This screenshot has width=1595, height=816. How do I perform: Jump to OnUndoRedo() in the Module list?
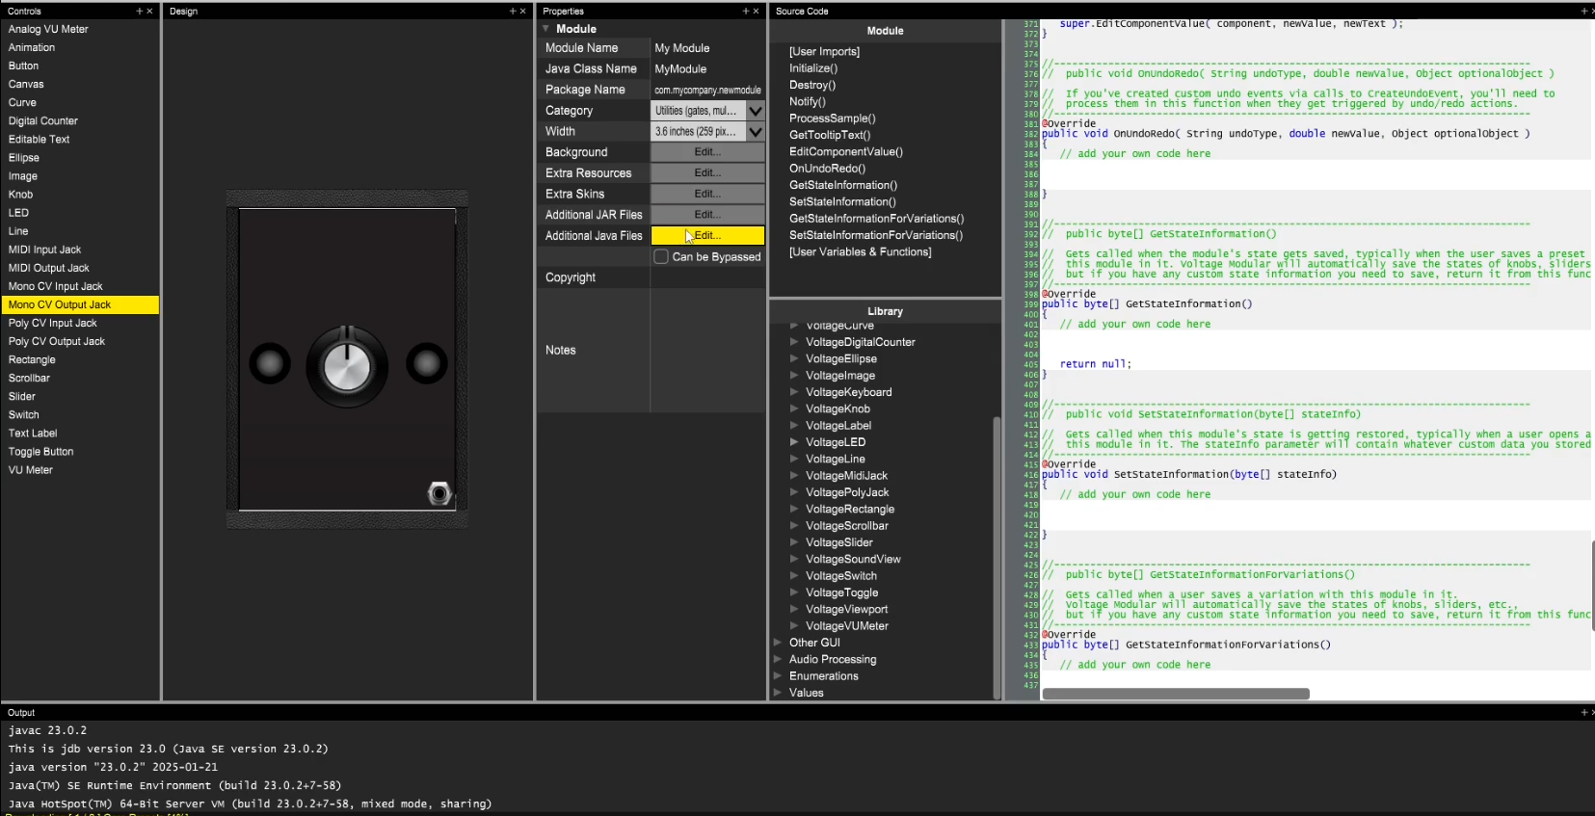827,169
